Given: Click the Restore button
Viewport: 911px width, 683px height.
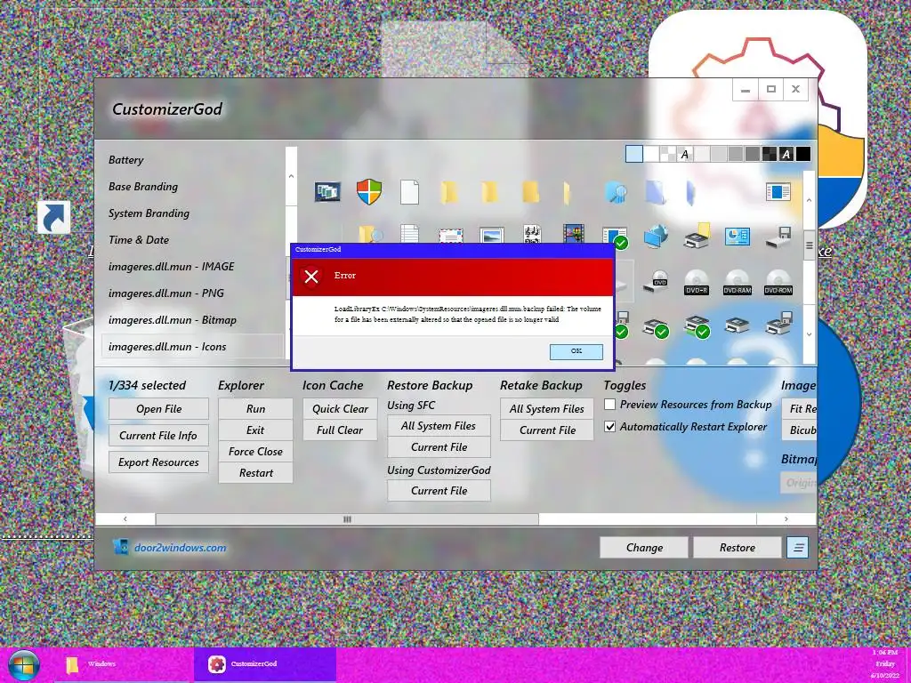Looking at the screenshot, I should click(x=738, y=547).
